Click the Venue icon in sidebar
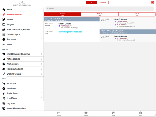The image size is (156, 117). point(4,44)
